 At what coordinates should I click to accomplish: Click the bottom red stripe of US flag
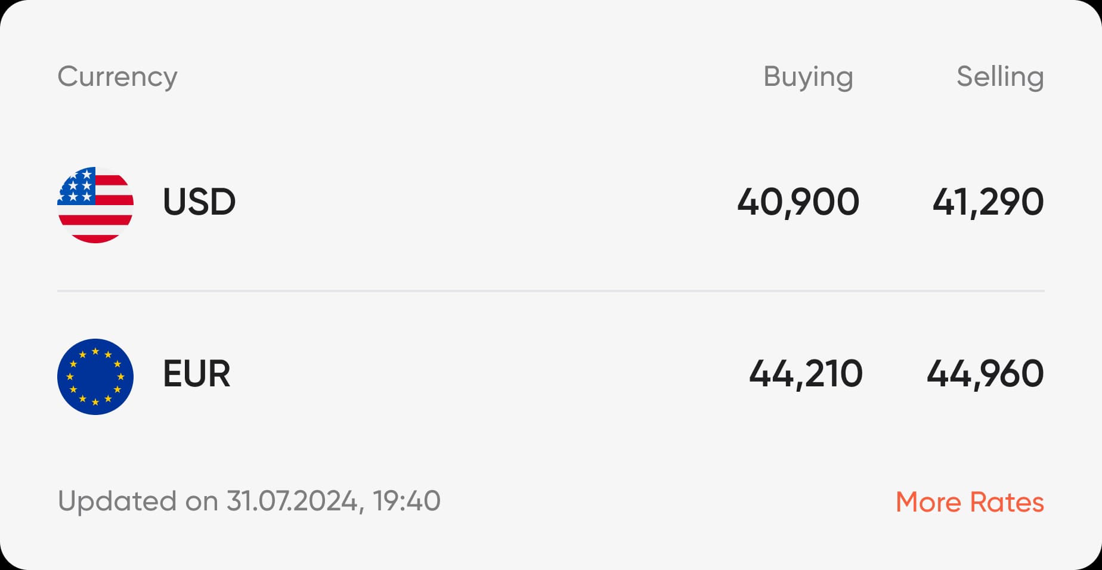pos(95,237)
